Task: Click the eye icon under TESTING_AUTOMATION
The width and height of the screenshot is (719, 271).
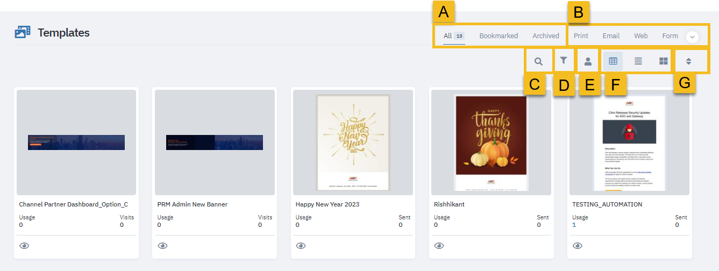Action: [x=578, y=246]
